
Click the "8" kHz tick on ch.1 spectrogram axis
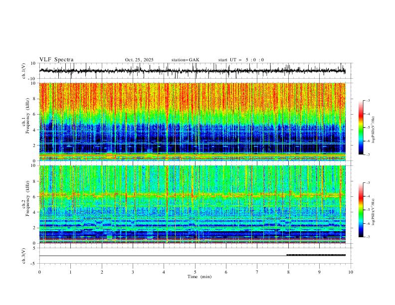coord(35,99)
